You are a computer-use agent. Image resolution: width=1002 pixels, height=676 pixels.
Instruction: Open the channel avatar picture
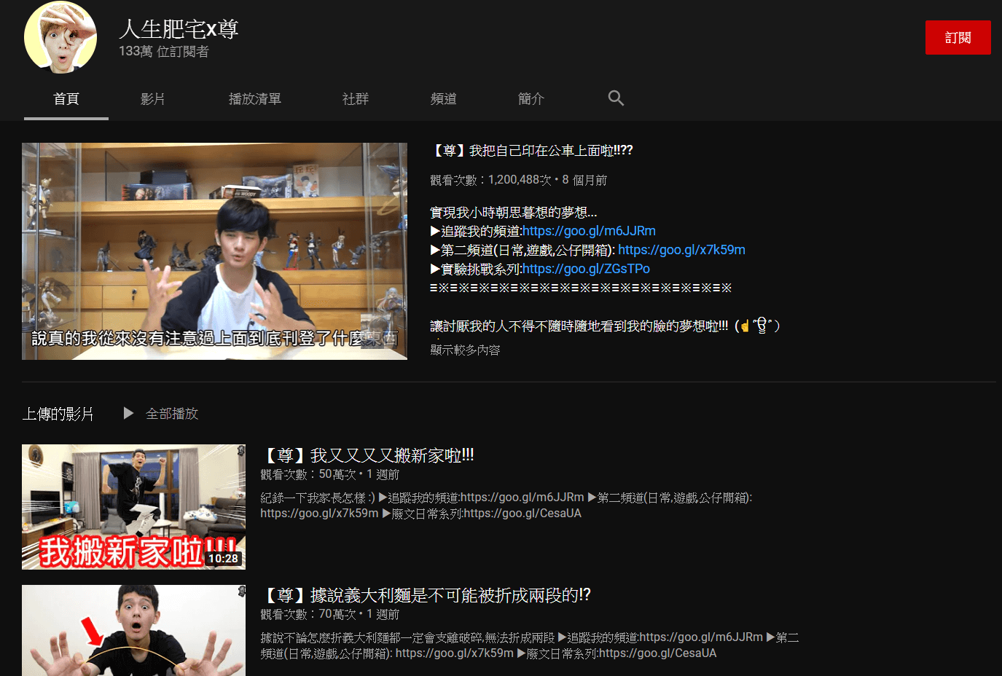(x=60, y=38)
